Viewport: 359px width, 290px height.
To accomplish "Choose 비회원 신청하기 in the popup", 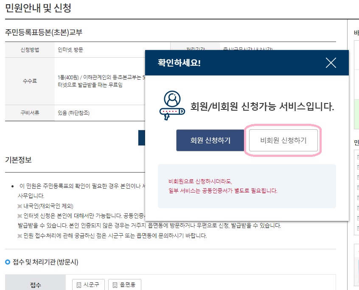I will click(283, 140).
